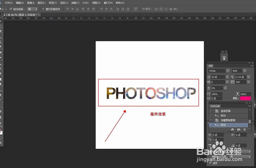Screen dimensions: 256x168
Task: Click the pink text 颜色 swatch
Action: click(246, 98)
